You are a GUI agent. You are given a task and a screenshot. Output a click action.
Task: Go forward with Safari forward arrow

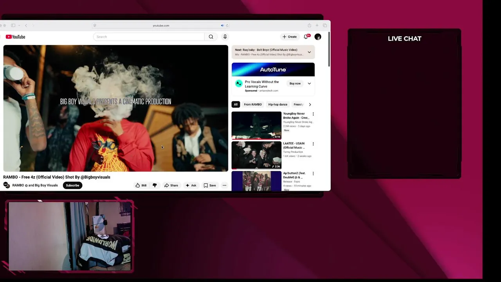(x=33, y=25)
